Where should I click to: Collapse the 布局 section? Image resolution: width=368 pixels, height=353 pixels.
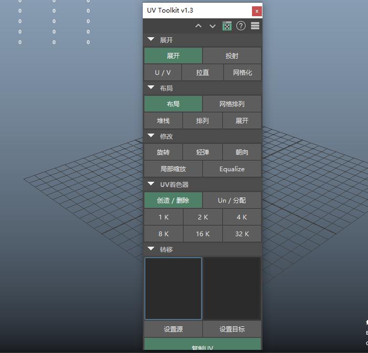click(151, 88)
